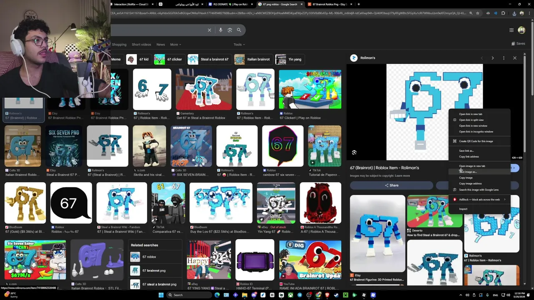Open Google Lens search by image icon
The width and height of the screenshot is (534, 300).
click(230, 30)
